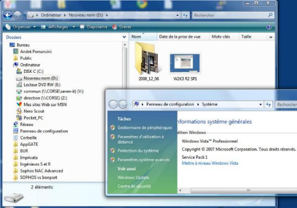
Task: Select the AppGATE folder
Action: (26, 144)
